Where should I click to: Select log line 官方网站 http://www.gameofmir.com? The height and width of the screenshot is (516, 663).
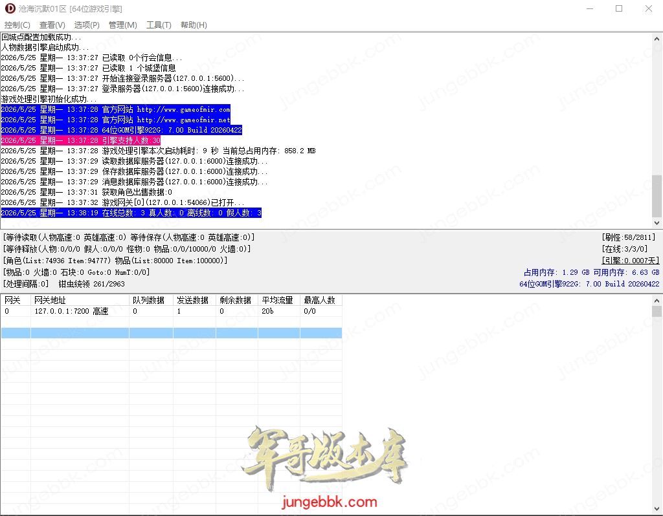pos(115,109)
